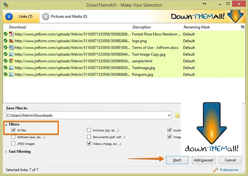
Task: Select the TestImage.jpg description cell
Action: point(143,68)
